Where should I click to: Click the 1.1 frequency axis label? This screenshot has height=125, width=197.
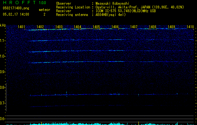[3, 41]
